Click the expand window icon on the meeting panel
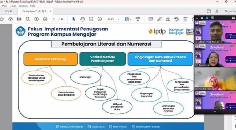Viewport: 236px width, 130px height. [x=233, y=18]
